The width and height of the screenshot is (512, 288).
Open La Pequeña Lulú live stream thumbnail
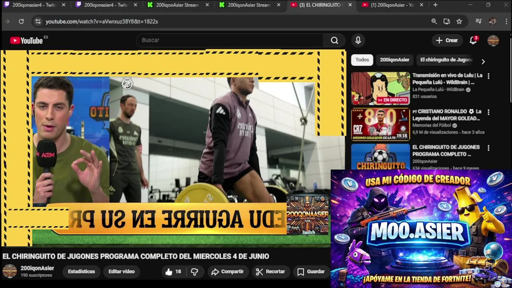[x=380, y=88]
